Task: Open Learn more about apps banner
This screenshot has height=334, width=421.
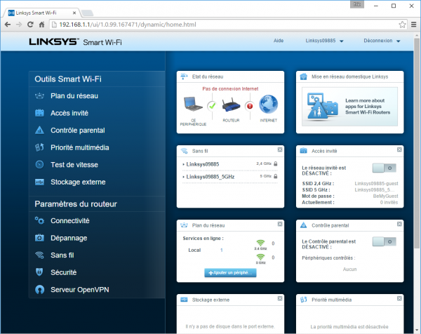Action: pyautogui.click(x=349, y=107)
